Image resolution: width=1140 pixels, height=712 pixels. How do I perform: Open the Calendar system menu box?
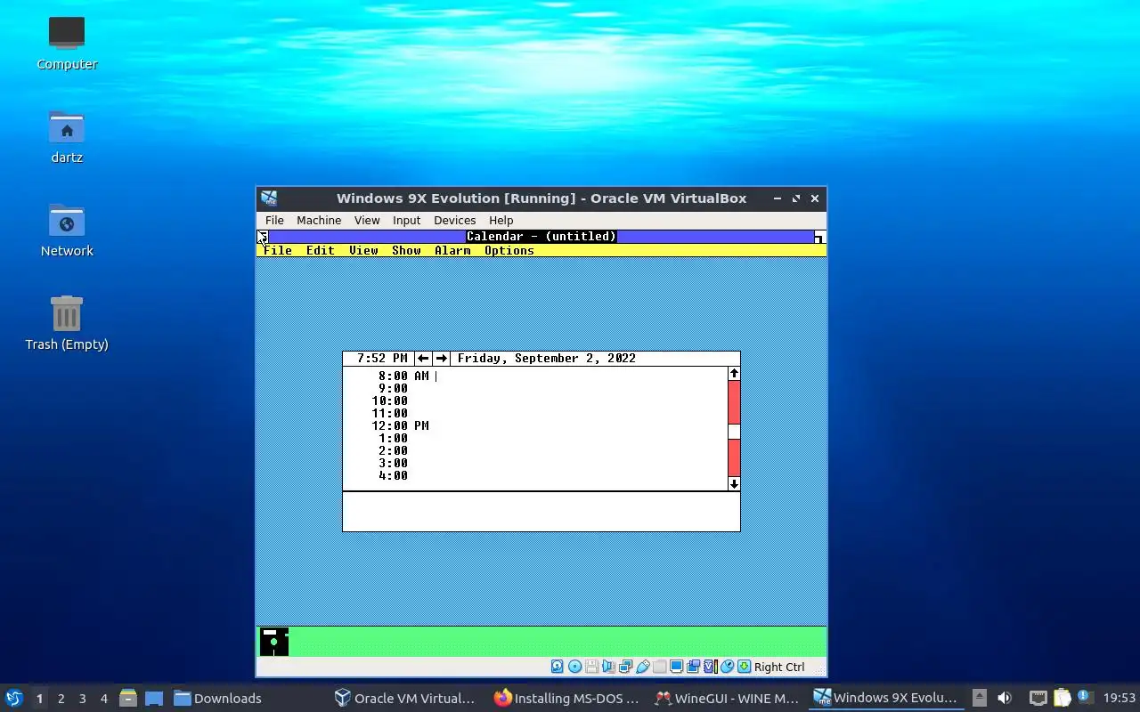(263, 237)
